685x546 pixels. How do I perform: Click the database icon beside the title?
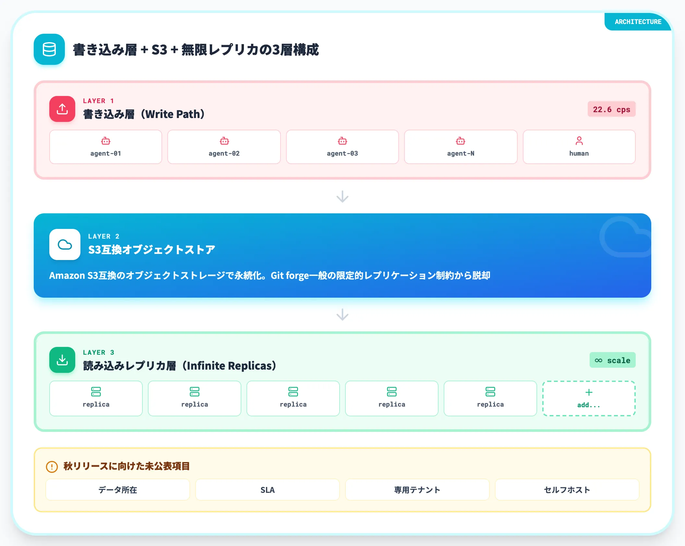[49, 49]
